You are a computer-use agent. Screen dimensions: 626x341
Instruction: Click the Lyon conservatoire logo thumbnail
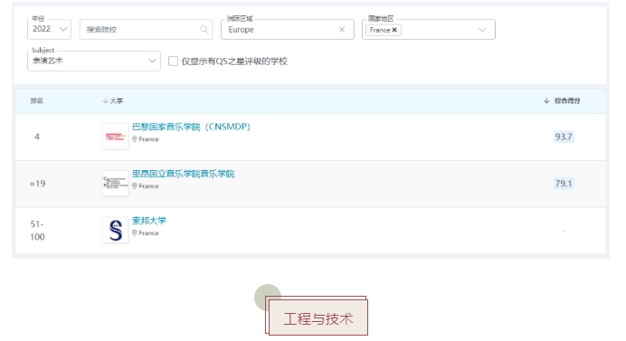(x=116, y=184)
